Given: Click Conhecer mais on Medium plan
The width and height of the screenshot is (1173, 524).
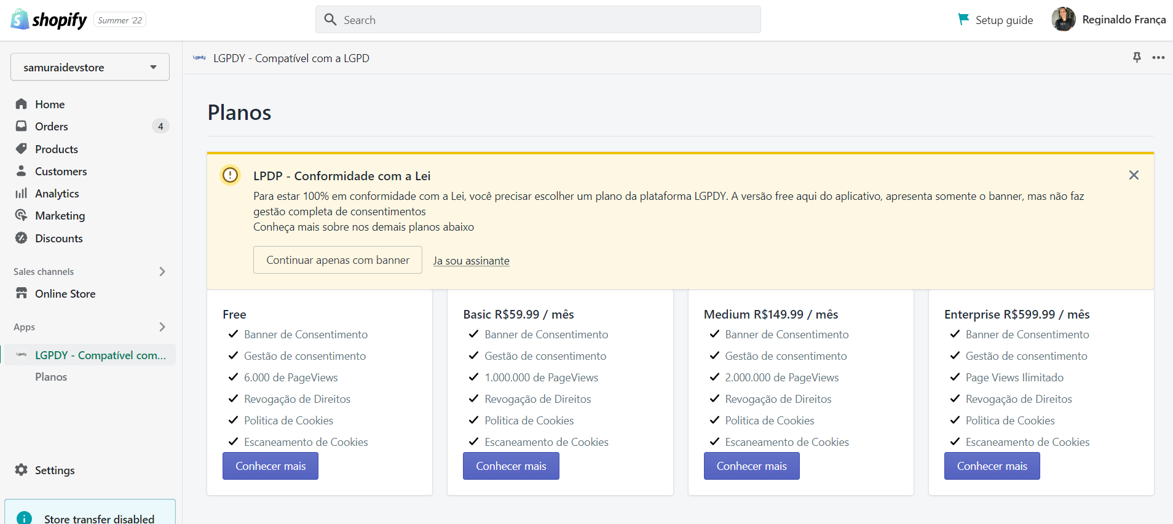Looking at the screenshot, I should pos(751,466).
